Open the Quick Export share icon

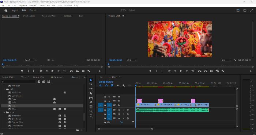[245, 10]
